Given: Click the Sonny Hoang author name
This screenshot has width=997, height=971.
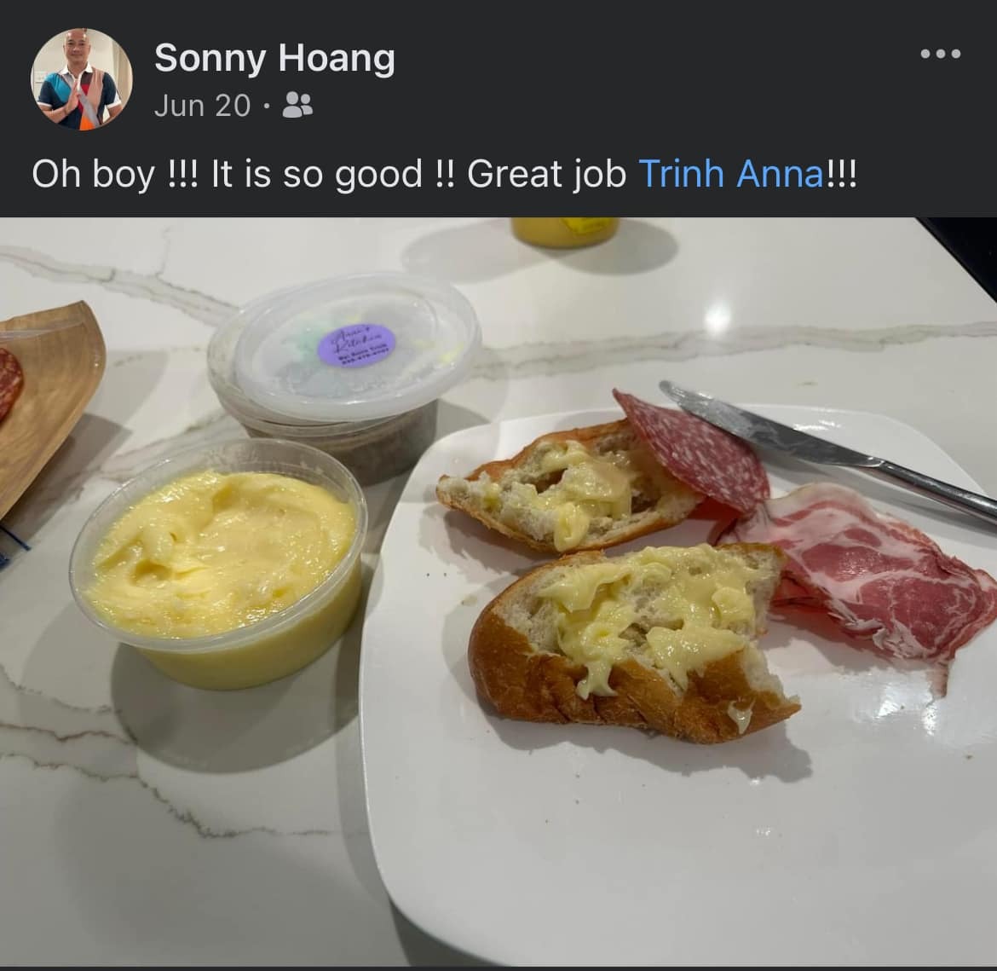Looking at the screenshot, I should pyautogui.click(x=274, y=58).
